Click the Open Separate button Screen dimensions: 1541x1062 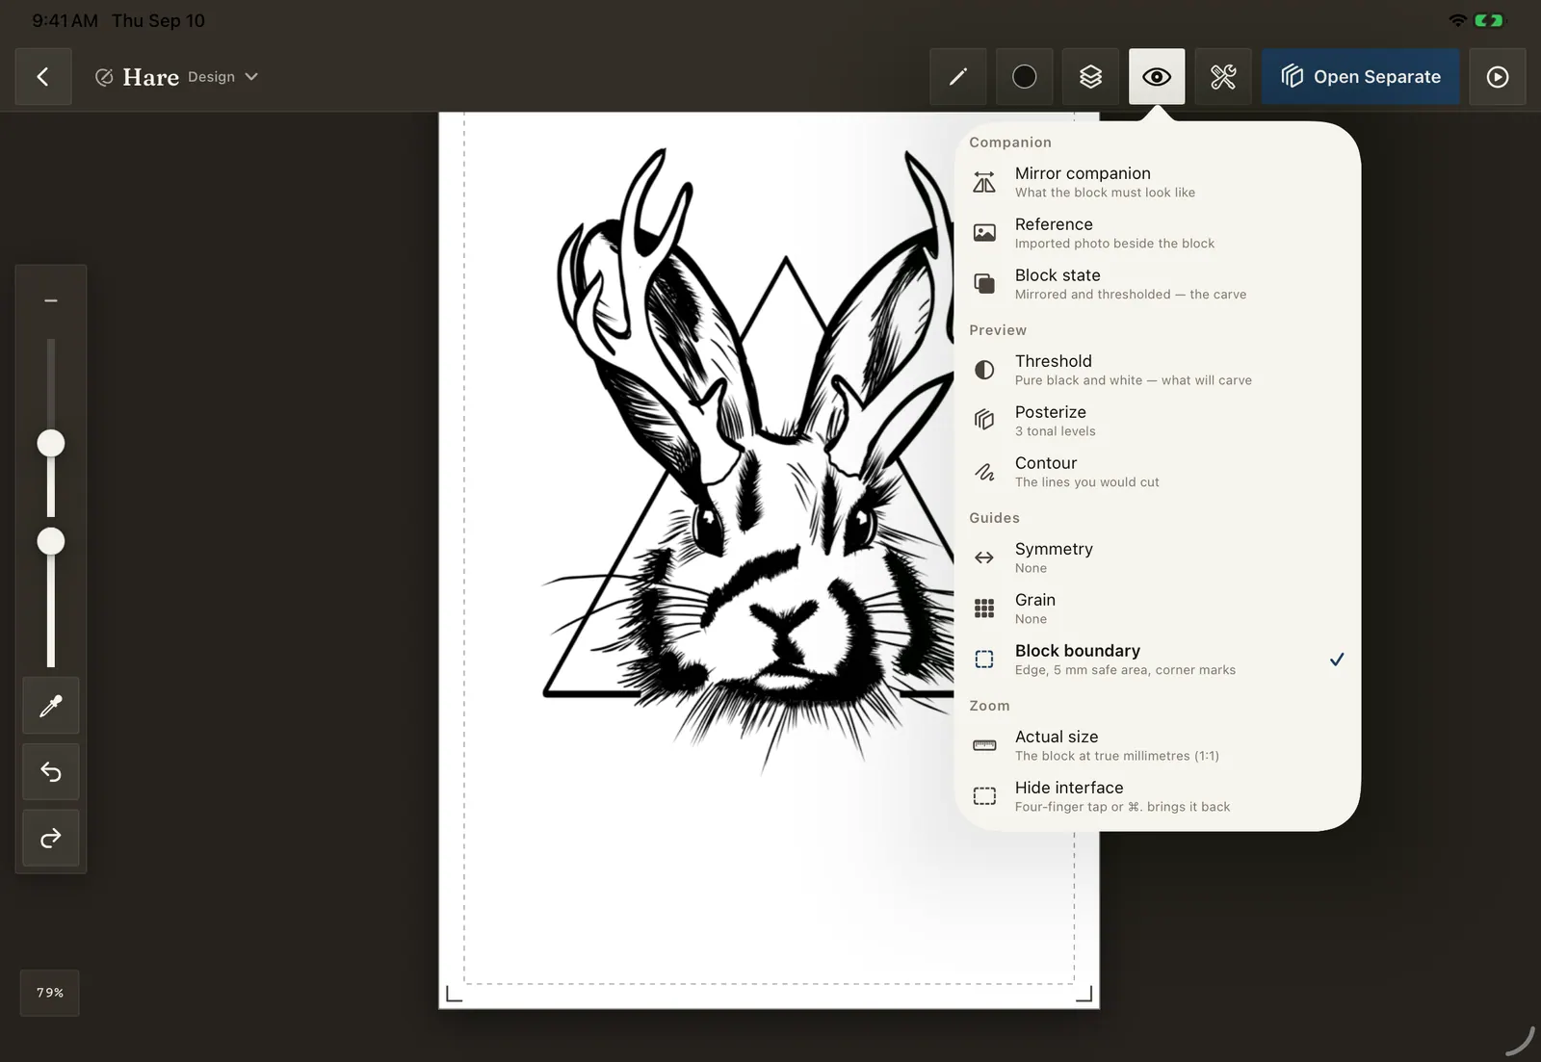(x=1361, y=77)
